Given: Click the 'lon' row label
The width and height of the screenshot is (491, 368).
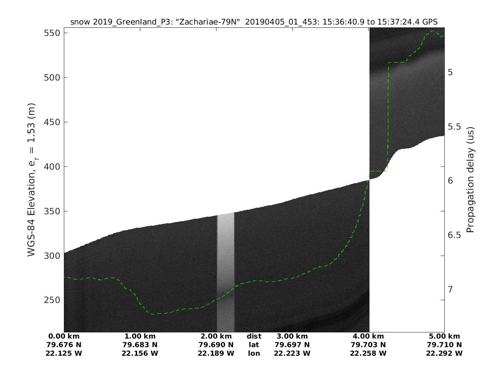Looking at the screenshot, I should [254, 353].
